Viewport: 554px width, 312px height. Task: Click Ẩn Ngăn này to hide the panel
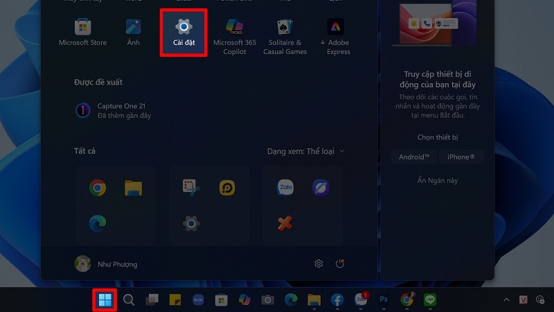tap(438, 180)
